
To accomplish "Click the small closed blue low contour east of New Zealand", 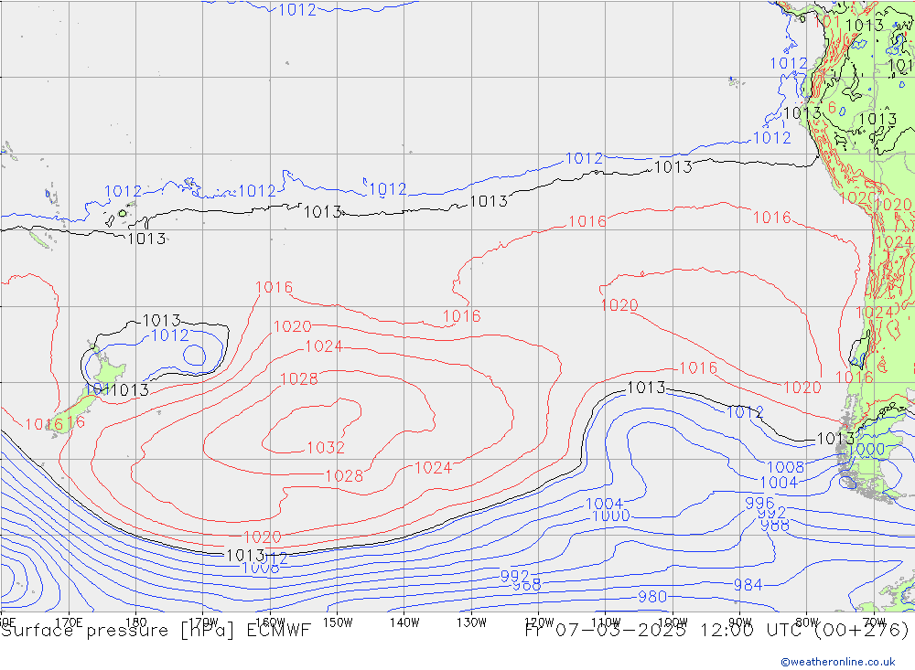I will (x=194, y=356).
